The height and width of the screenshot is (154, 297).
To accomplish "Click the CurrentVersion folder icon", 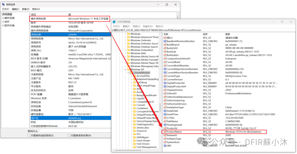I will [131, 73].
